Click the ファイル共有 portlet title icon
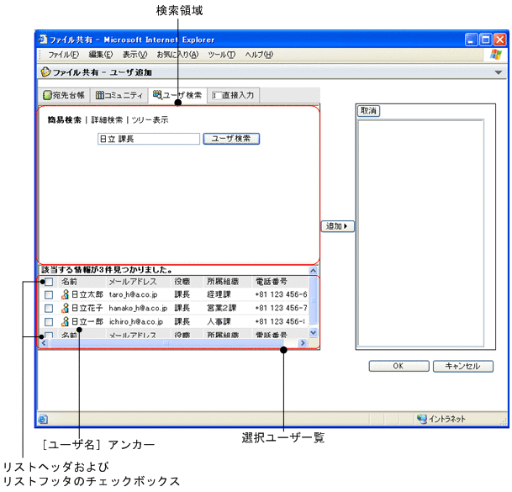The width and height of the screenshot is (512, 492). 45,71
